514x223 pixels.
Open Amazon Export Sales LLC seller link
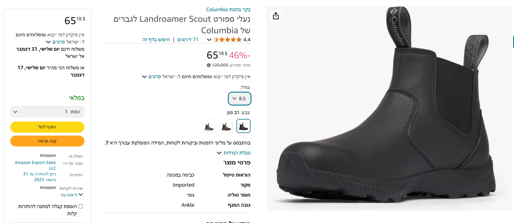36,165
